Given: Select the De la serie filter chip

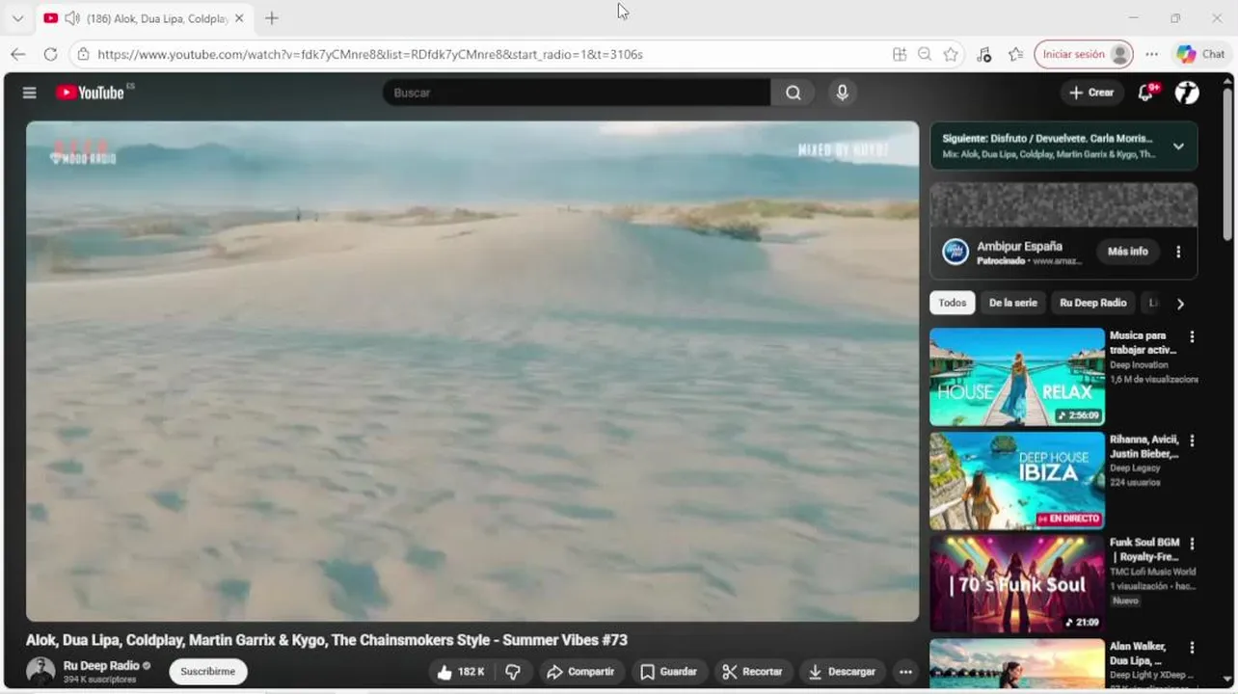Looking at the screenshot, I should 1013,303.
